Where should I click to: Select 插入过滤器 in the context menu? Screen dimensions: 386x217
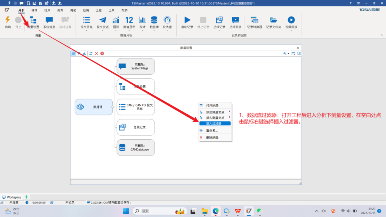(215, 123)
